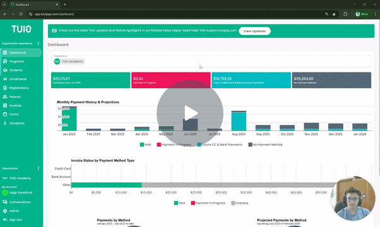Open the Conversations chat icon
The image size is (380, 227).
5,202
